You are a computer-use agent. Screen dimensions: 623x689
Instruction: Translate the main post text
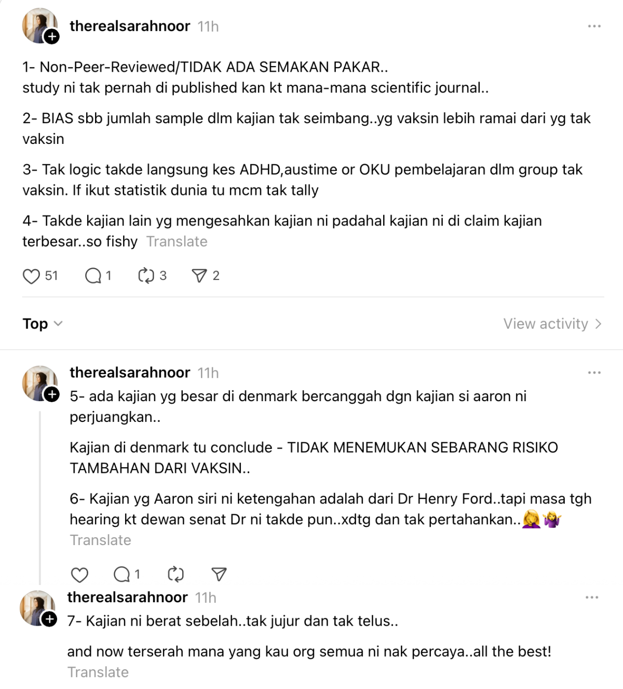coord(177,242)
